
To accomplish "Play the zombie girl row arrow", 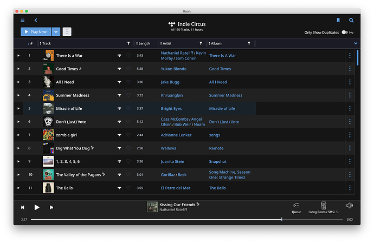I will [18, 135].
